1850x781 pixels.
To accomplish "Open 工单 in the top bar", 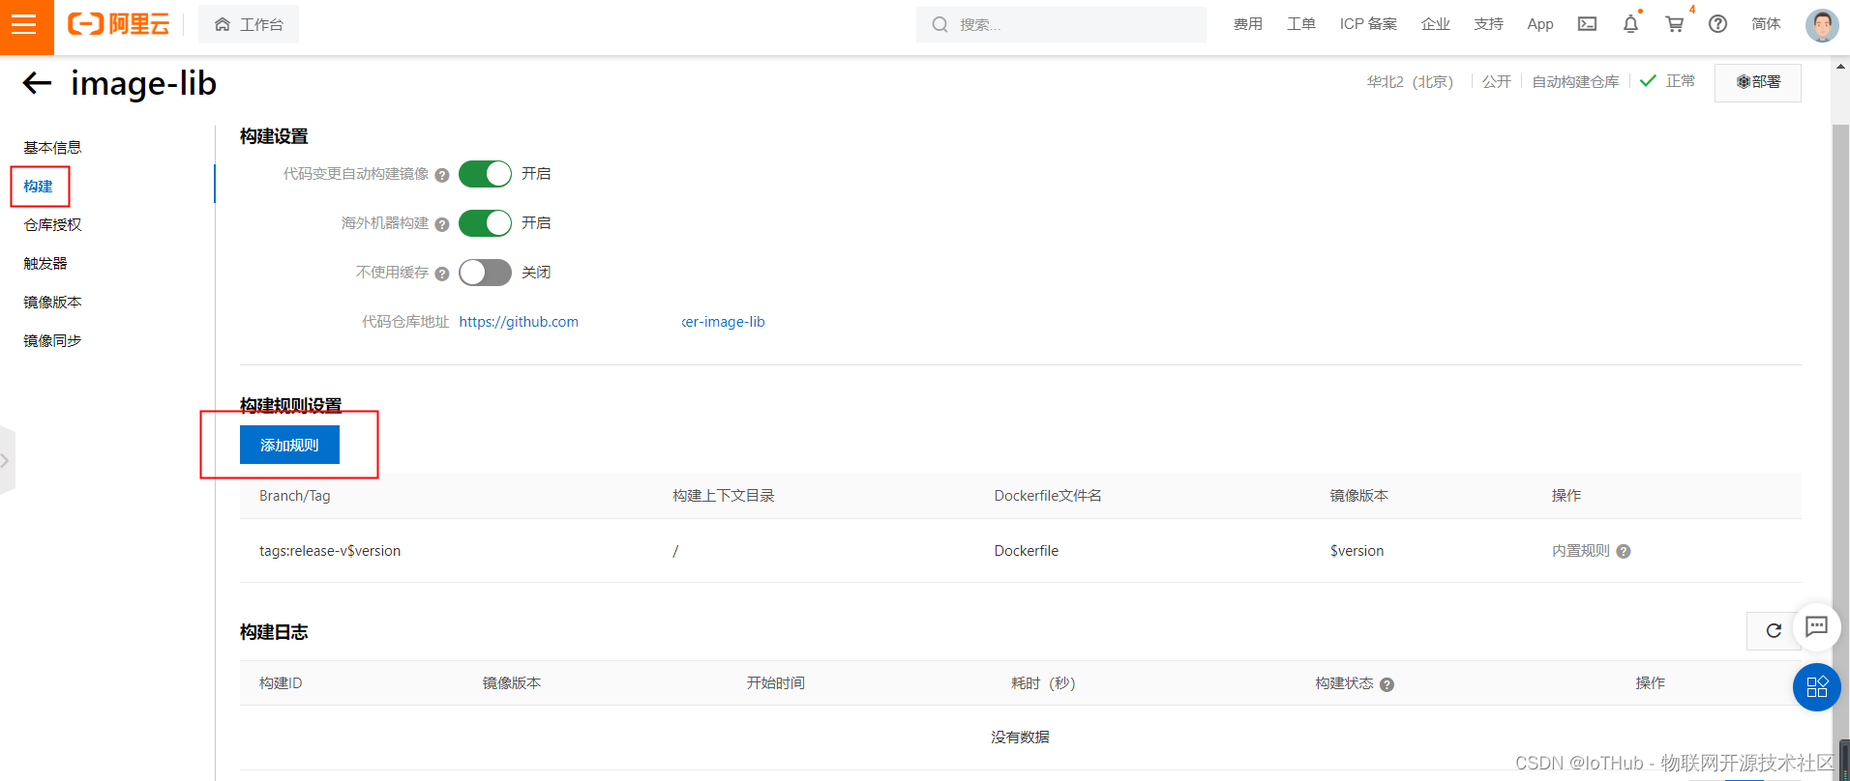I will coord(1301,24).
